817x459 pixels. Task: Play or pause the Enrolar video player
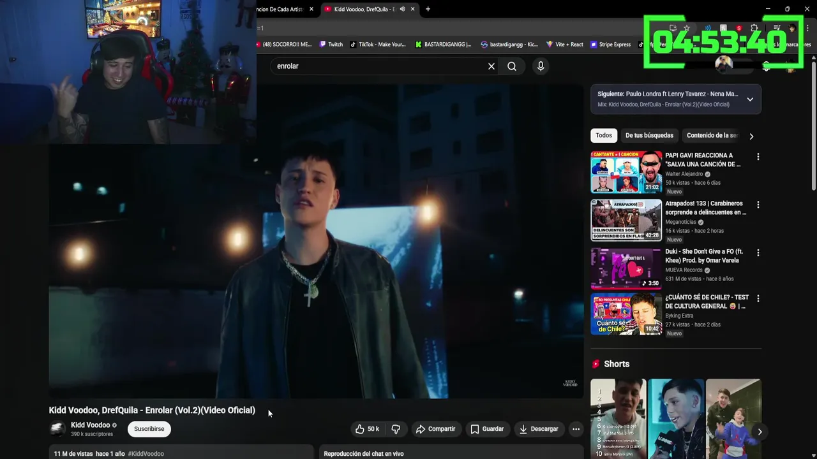click(x=316, y=242)
